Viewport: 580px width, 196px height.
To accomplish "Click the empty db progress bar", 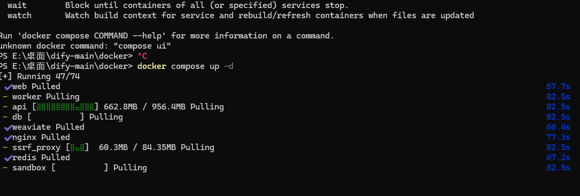I will (56, 117).
